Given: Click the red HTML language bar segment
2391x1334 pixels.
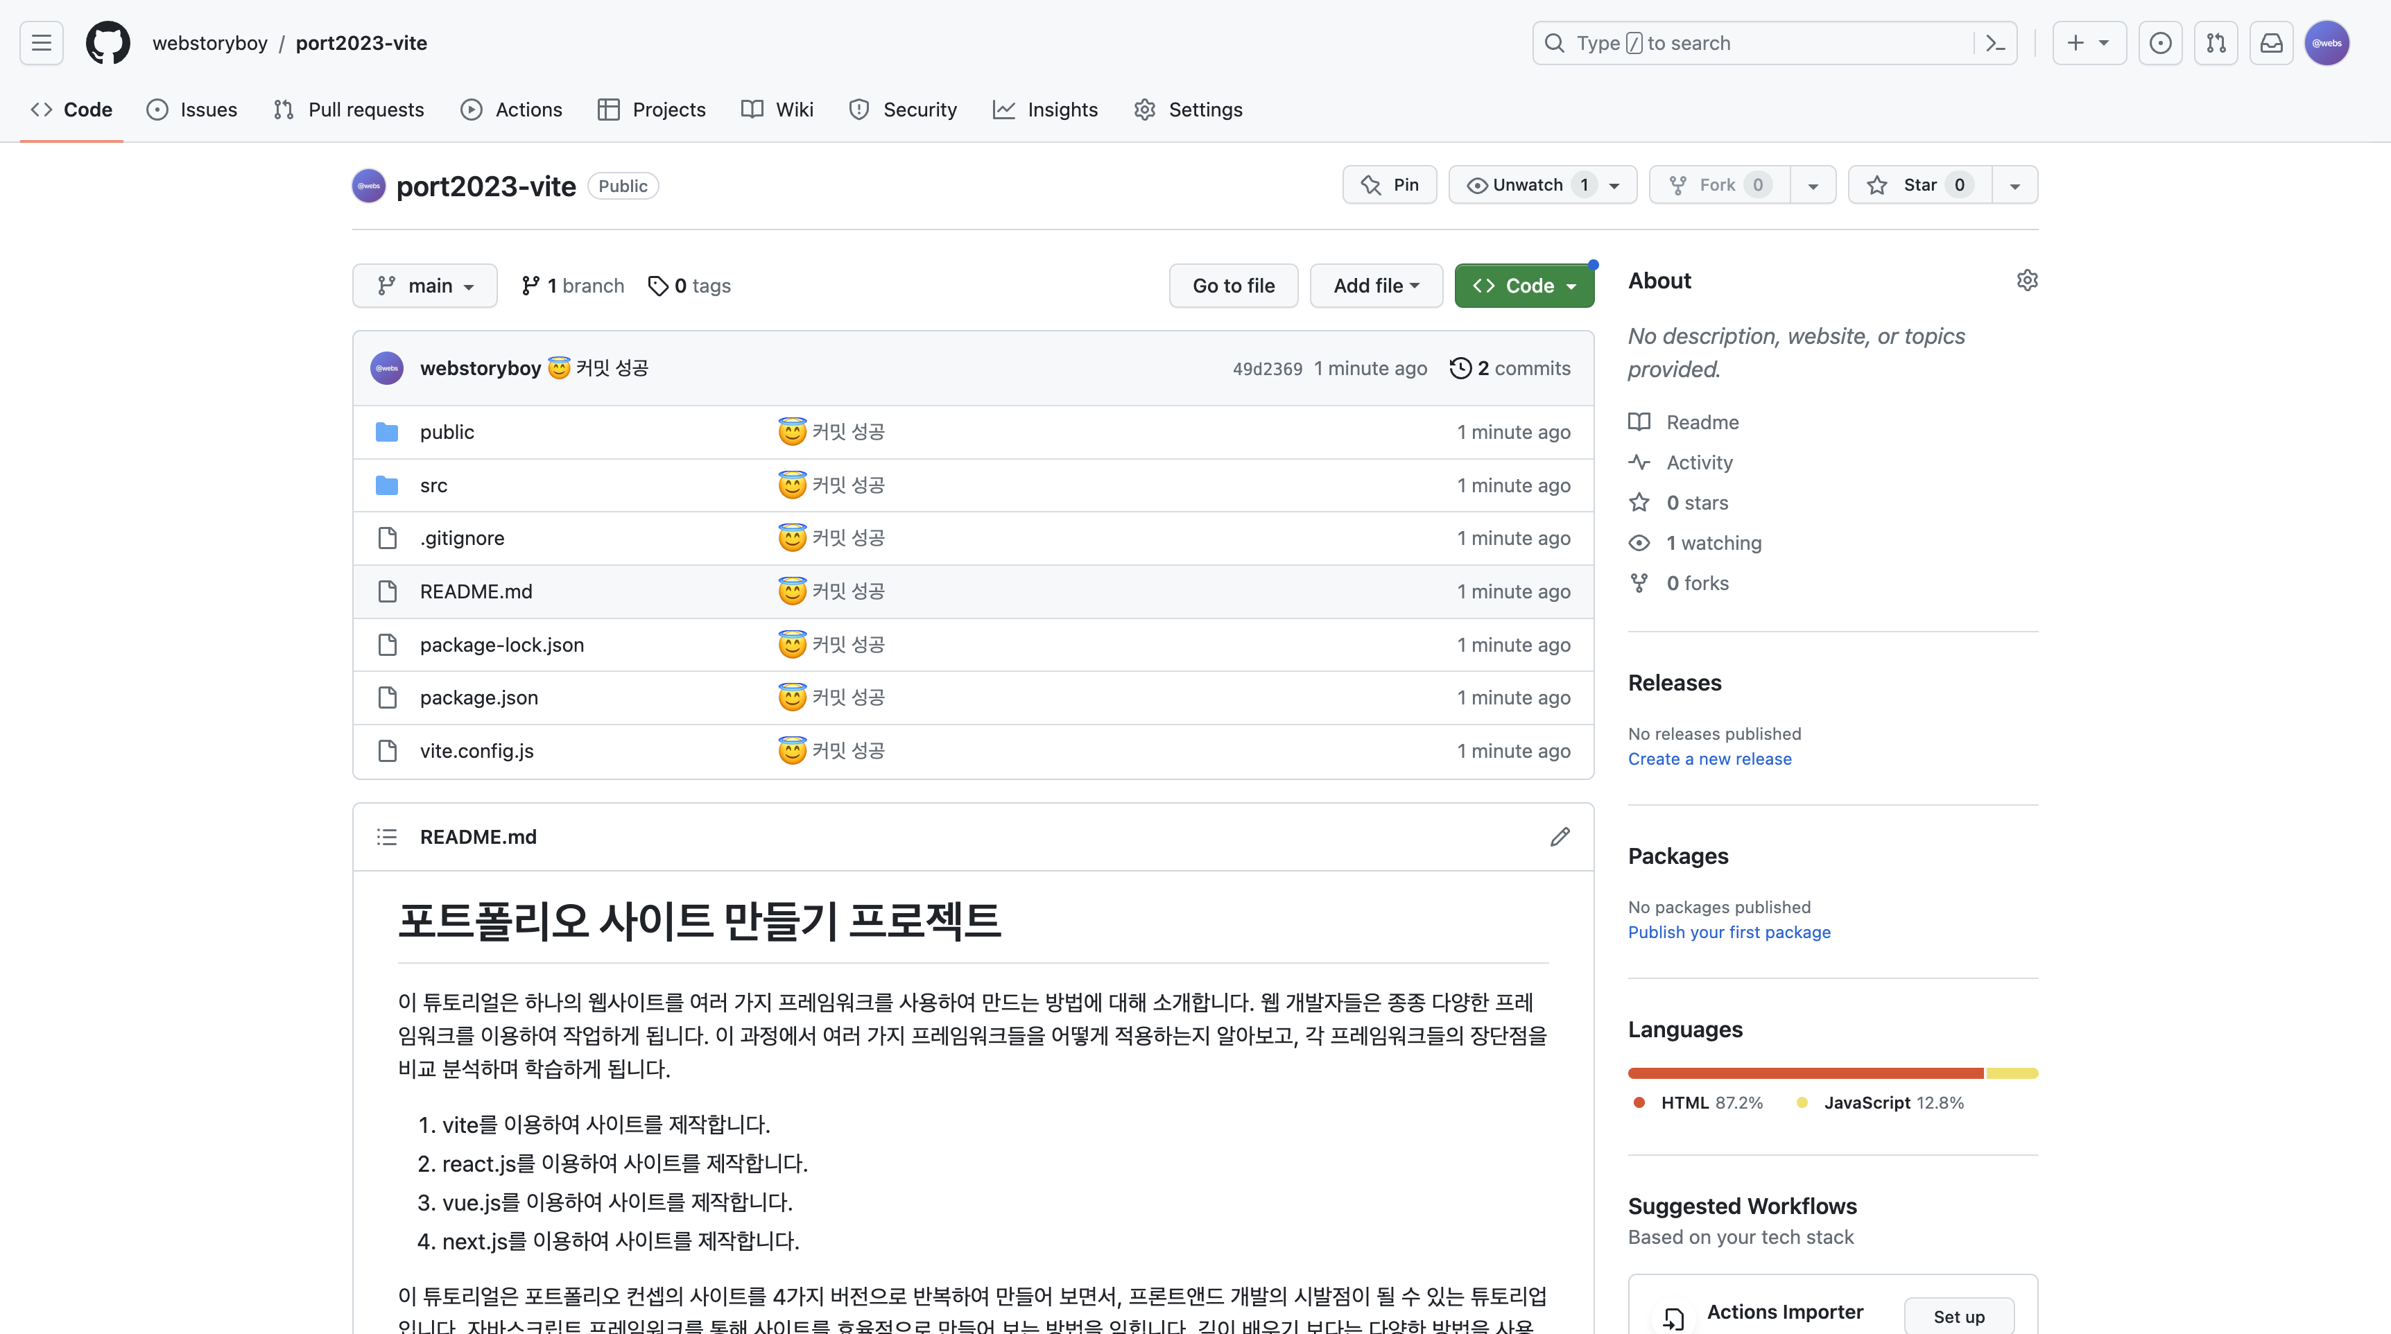Looking at the screenshot, I should (1805, 1073).
